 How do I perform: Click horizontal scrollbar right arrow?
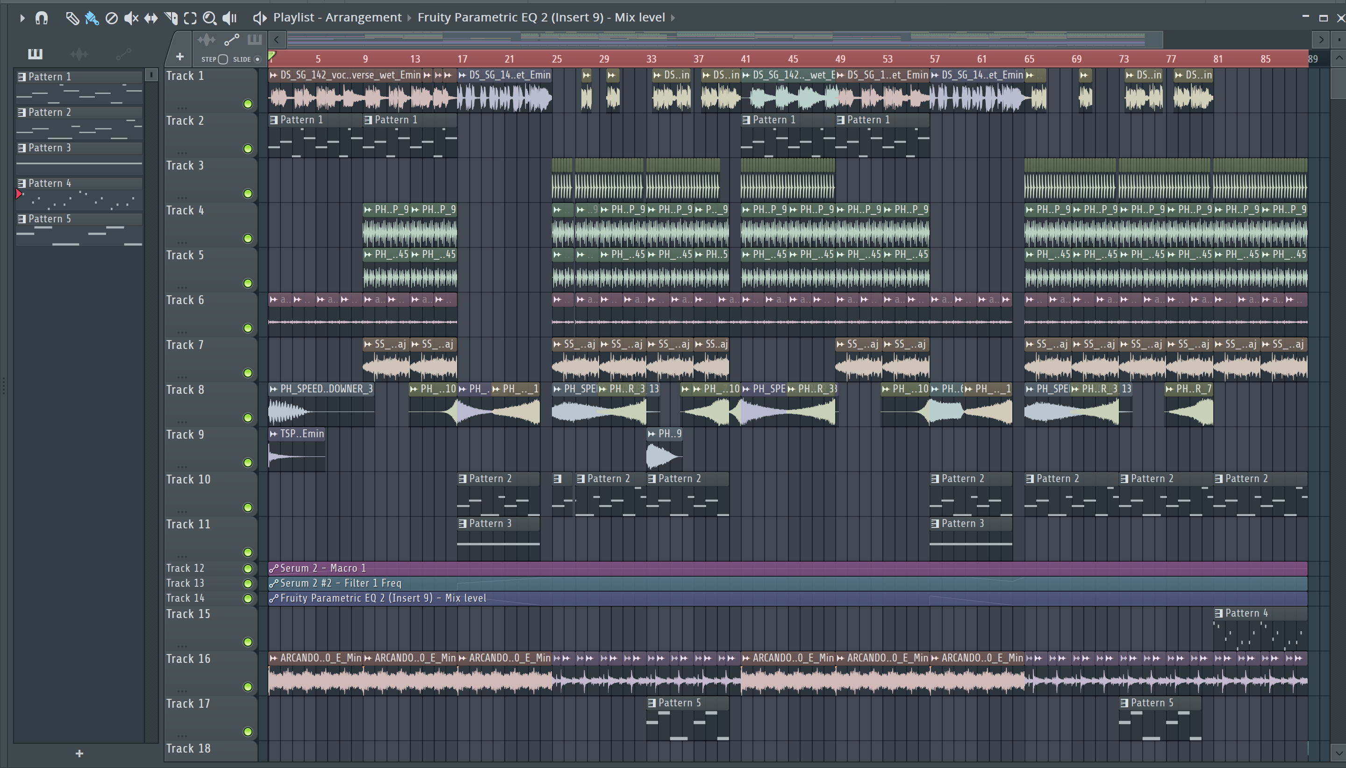point(1321,40)
